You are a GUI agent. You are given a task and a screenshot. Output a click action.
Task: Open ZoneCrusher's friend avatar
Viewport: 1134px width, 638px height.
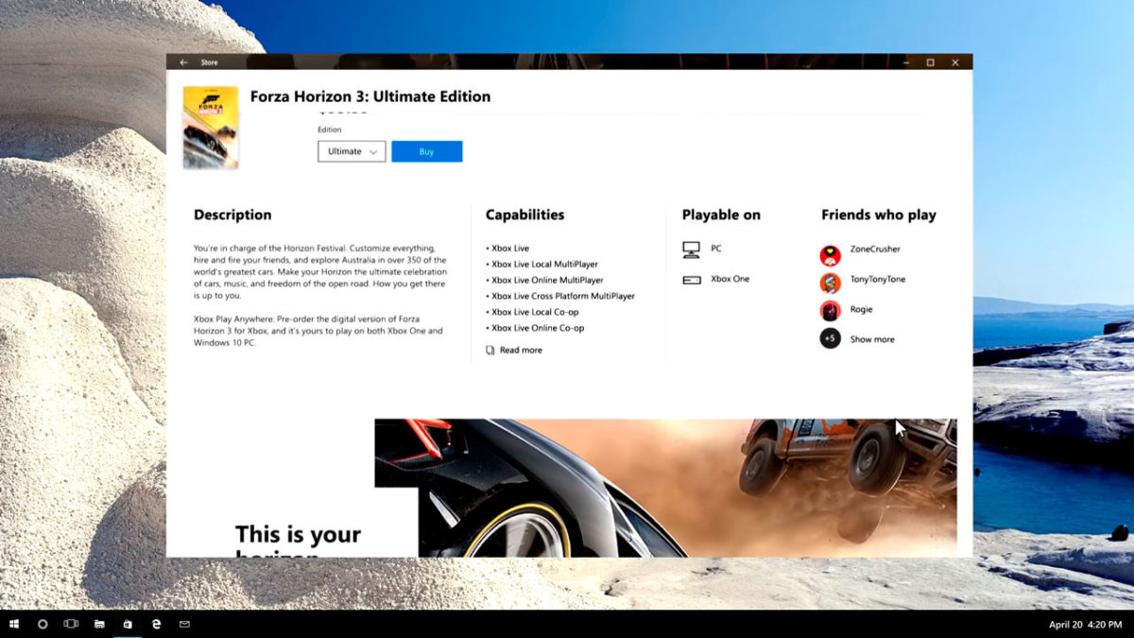[x=828, y=254]
